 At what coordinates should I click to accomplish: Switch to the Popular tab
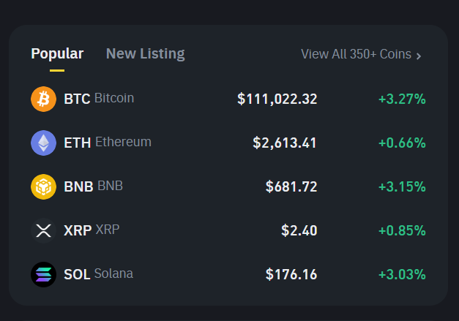pos(57,53)
